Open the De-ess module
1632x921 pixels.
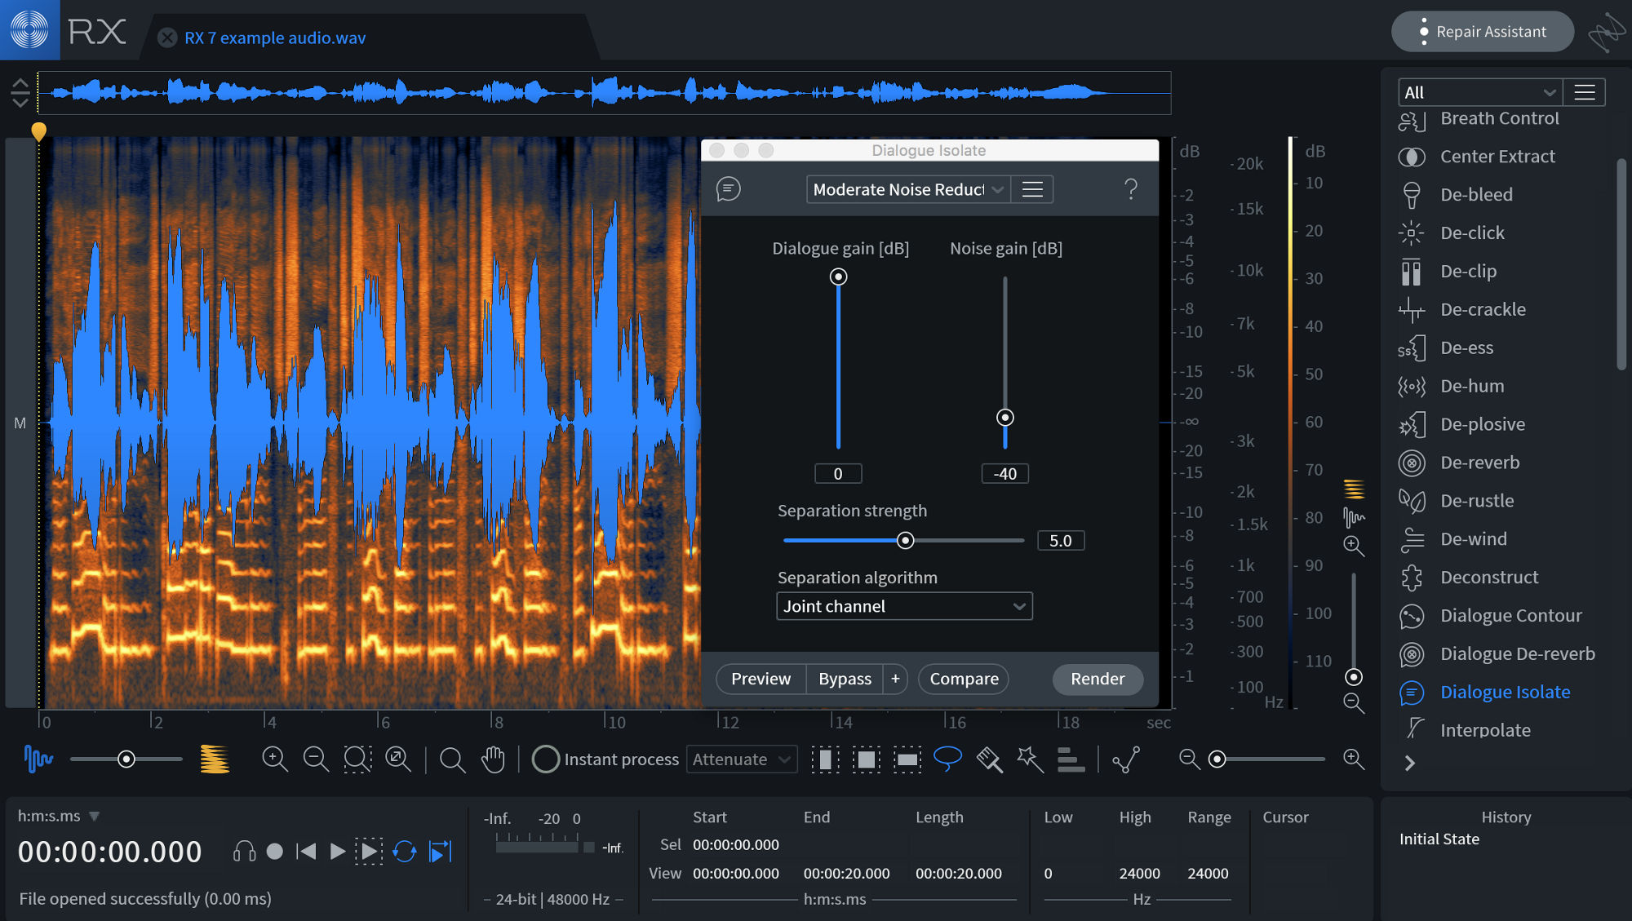point(1466,348)
